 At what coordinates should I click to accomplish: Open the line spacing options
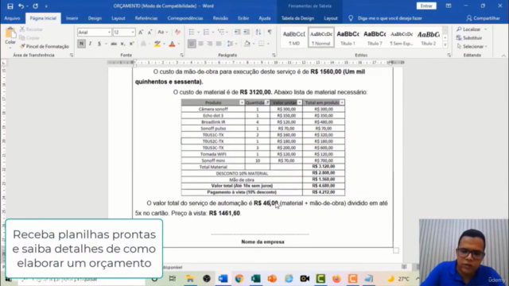(x=230, y=44)
